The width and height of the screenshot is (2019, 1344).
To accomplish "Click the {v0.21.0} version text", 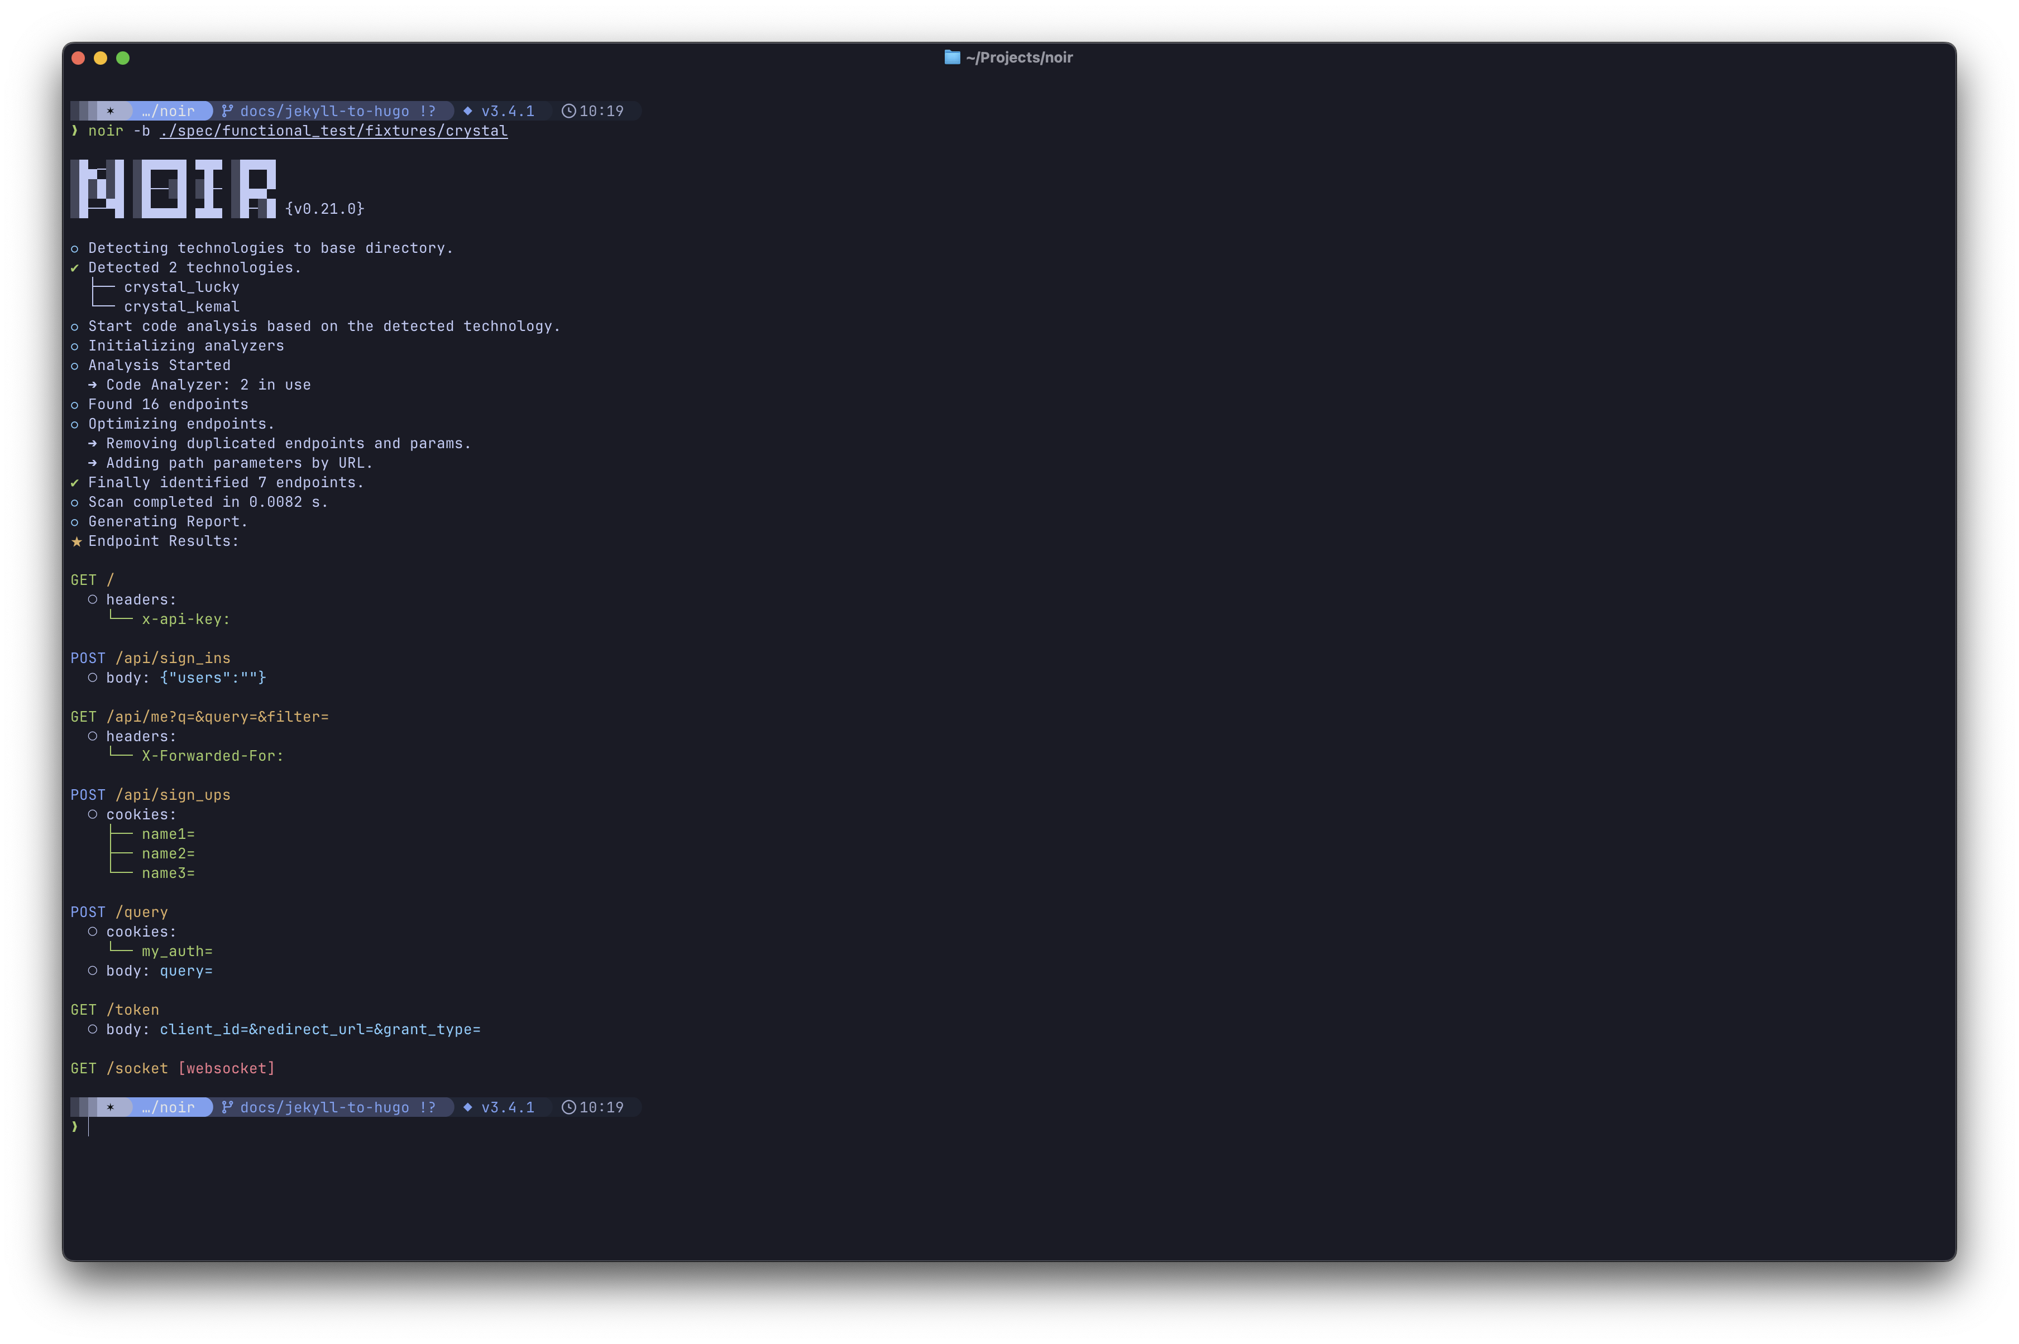I will click(324, 208).
